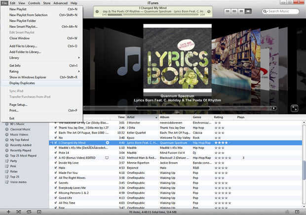Switch to list view icon
This screenshot has height=215, width=306.
228,11
